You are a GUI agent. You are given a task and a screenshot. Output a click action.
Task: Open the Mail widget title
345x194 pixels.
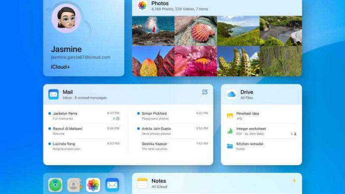[x=68, y=92]
